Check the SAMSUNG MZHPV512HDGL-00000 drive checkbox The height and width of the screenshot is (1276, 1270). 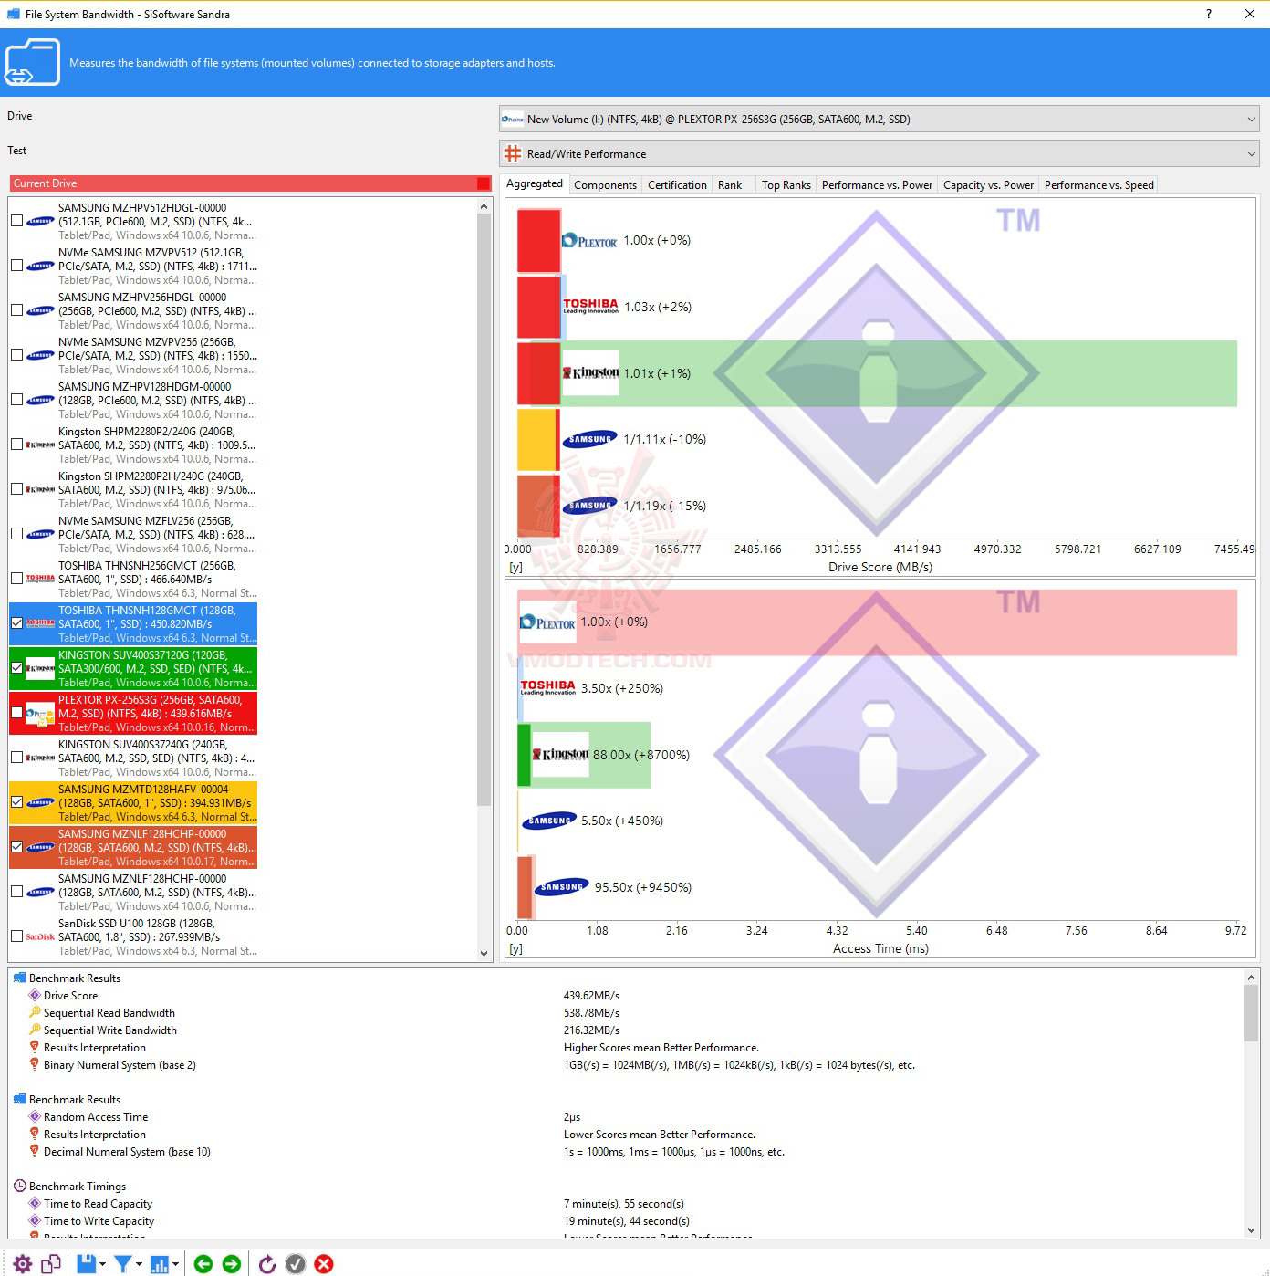tap(17, 221)
